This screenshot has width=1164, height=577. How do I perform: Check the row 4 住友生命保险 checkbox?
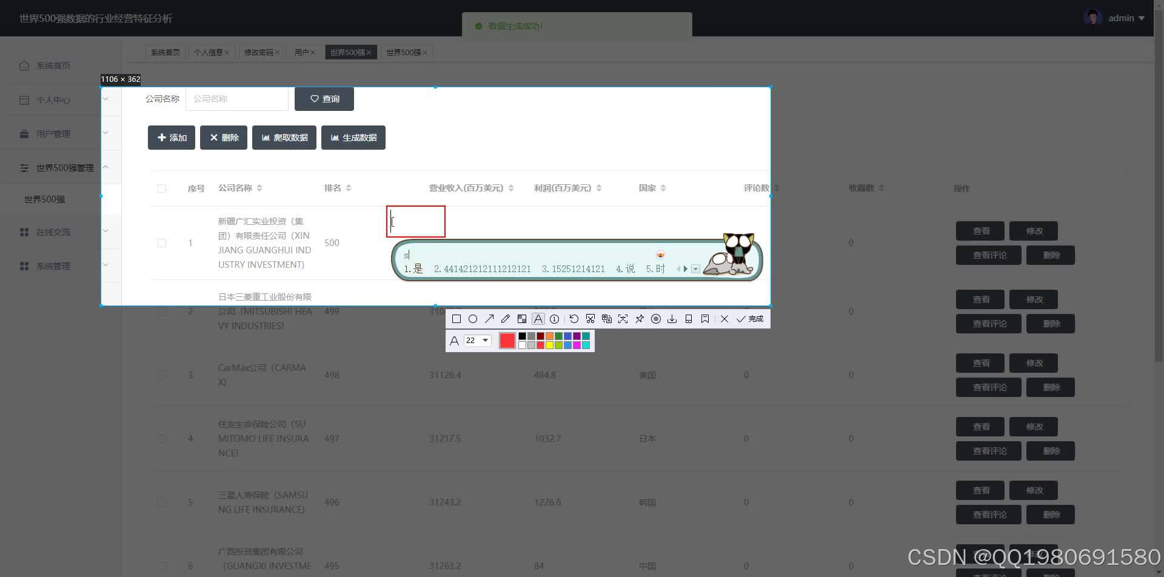click(x=162, y=439)
